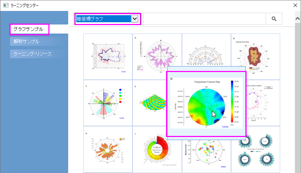Open the Tutorial link in Temperature Contour Map
The height and width of the screenshot is (173, 301).
pos(225,127)
